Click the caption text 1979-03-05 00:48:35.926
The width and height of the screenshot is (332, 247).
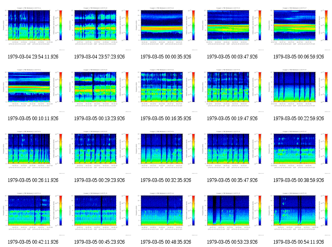click(x=166, y=242)
